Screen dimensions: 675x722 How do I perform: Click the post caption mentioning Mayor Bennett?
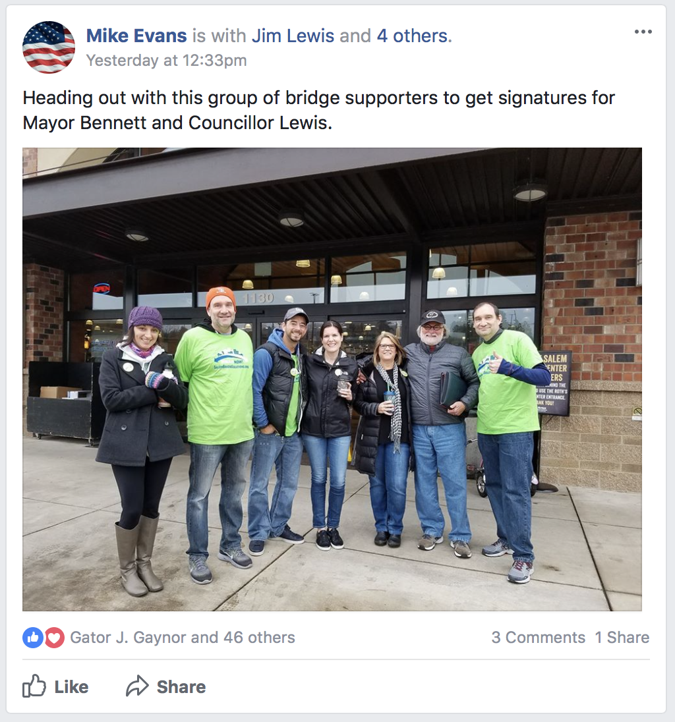pyautogui.click(x=319, y=111)
